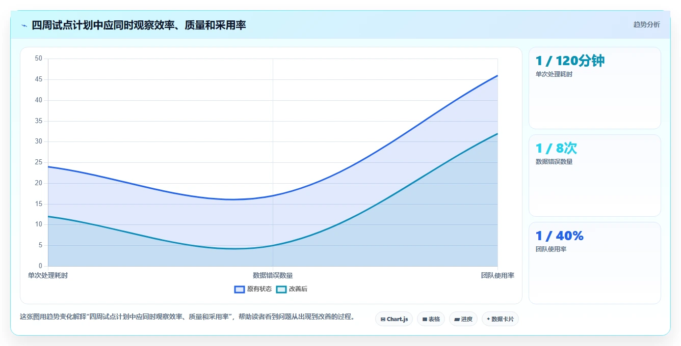Click the 单次处理耗时 x-axis label
Image resolution: width=681 pixels, height=346 pixels.
48,275
